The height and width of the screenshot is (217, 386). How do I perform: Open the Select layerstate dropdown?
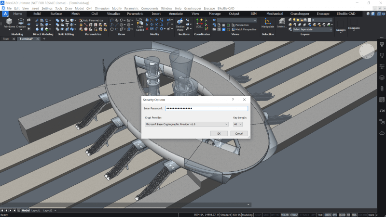click(312, 29)
